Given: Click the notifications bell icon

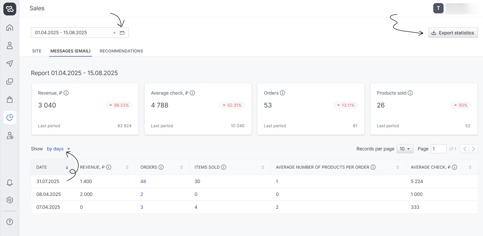Looking at the screenshot, I should 10,183.
